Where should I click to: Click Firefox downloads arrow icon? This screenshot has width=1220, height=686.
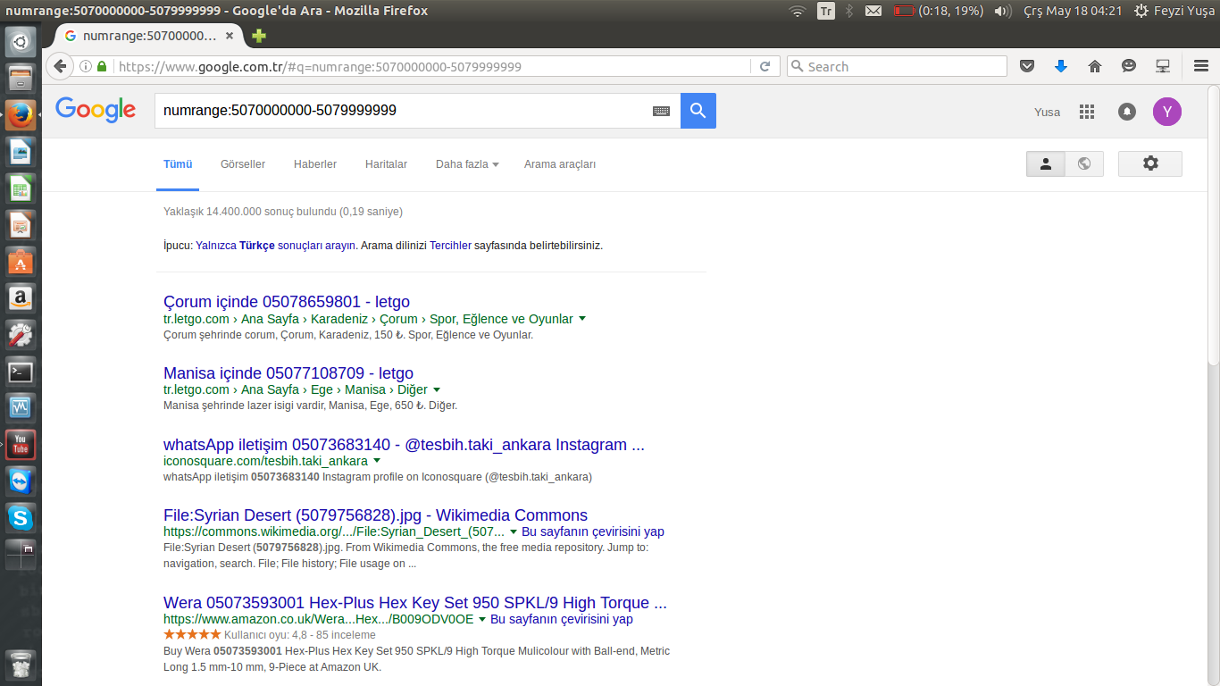(1061, 66)
